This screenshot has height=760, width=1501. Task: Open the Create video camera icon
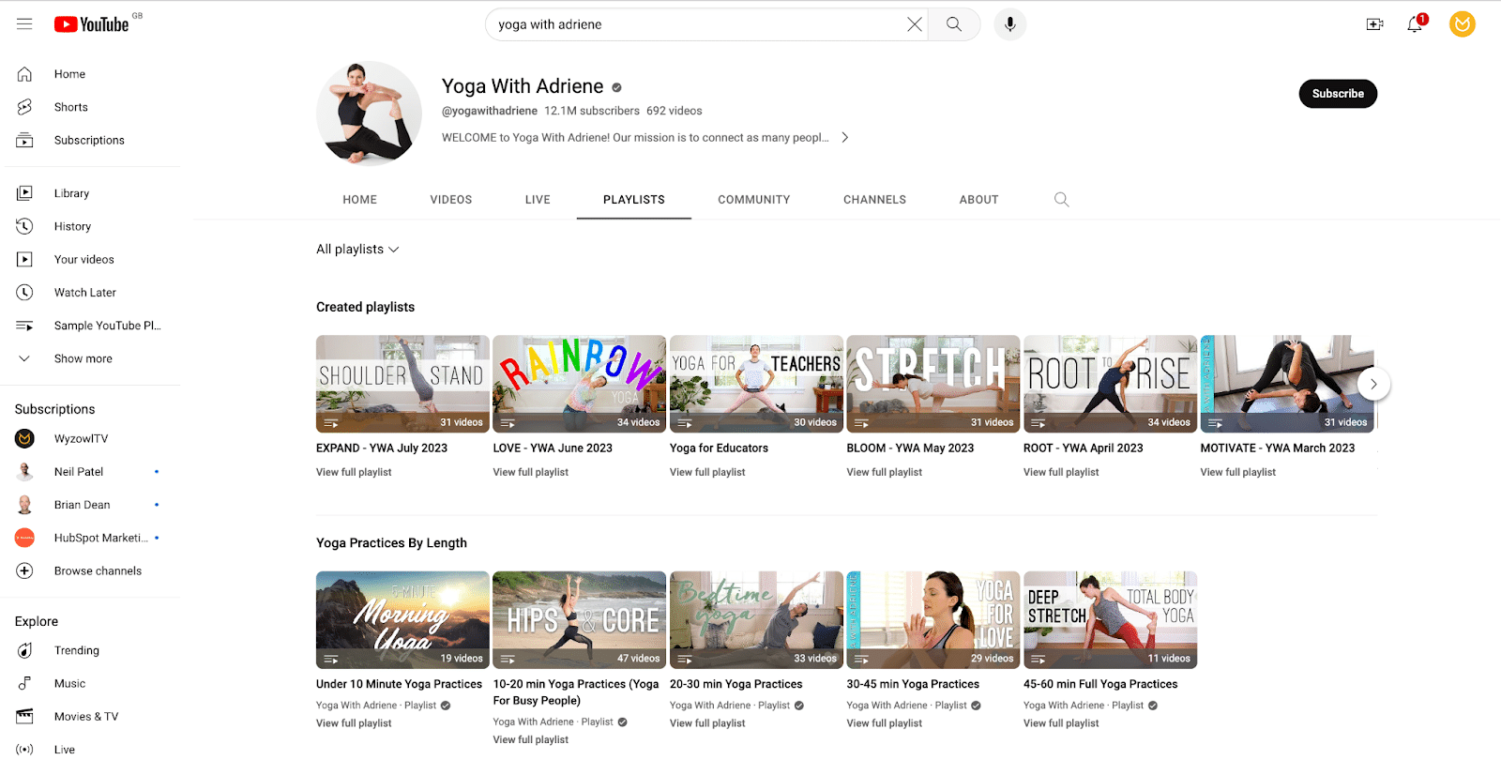1375,24
